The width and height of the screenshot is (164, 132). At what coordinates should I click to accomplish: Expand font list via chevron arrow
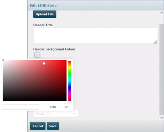(x=75, y=114)
